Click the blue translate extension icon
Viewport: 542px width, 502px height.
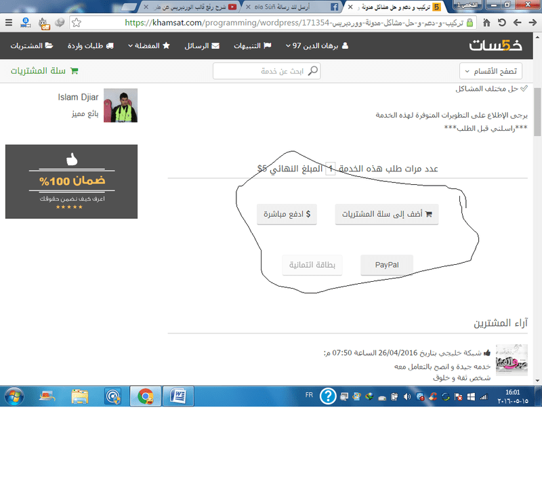[26, 23]
